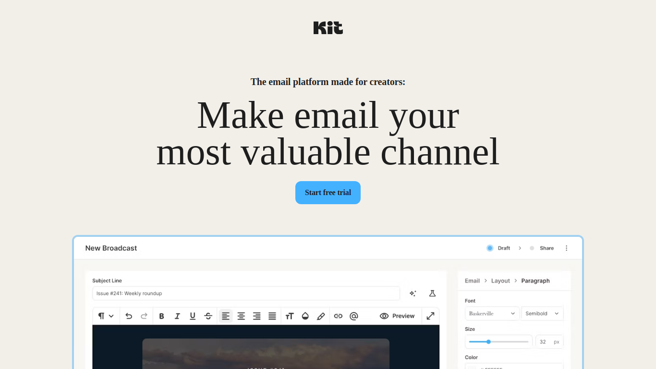Screen dimensions: 656x369
Task: Click the font Size slider
Action: (498, 342)
